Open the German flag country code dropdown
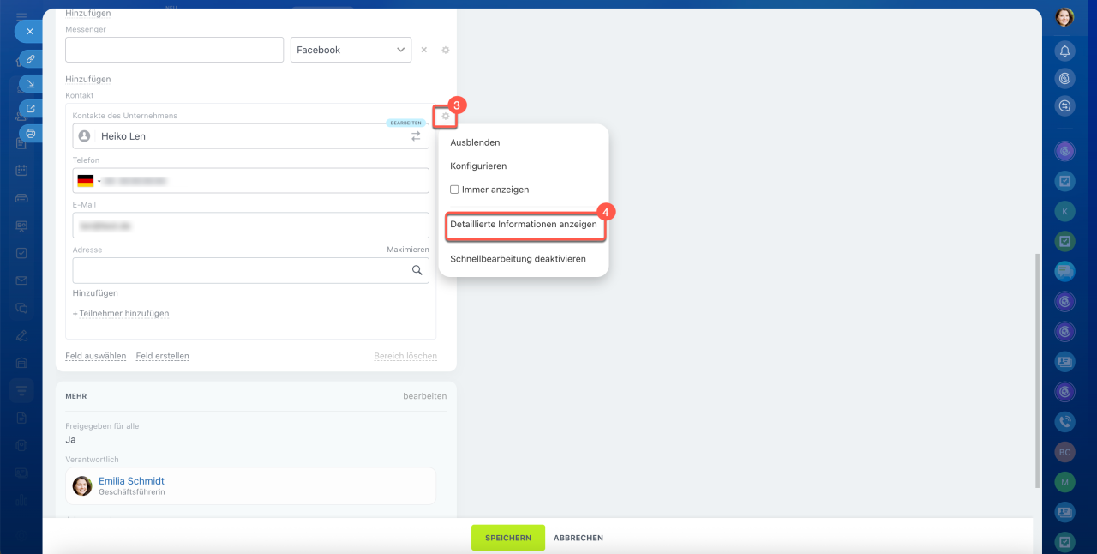The width and height of the screenshot is (1097, 554). pyautogui.click(x=89, y=181)
